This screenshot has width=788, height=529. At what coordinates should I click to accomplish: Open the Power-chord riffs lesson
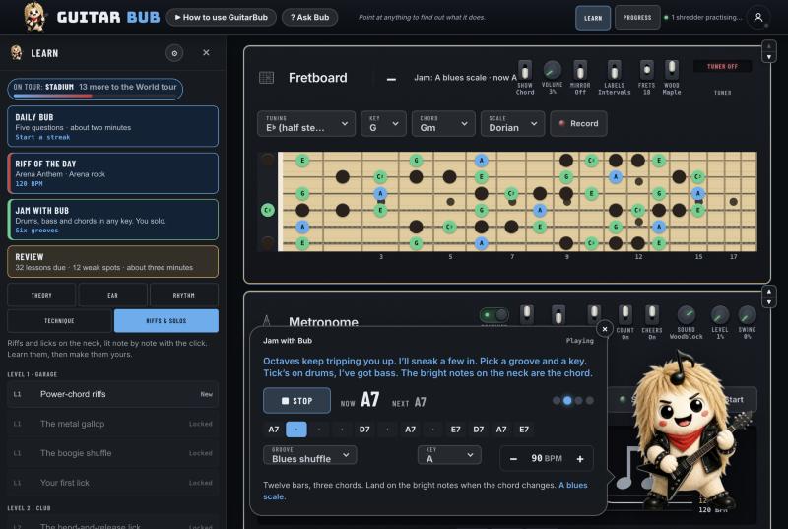click(x=112, y=394)
